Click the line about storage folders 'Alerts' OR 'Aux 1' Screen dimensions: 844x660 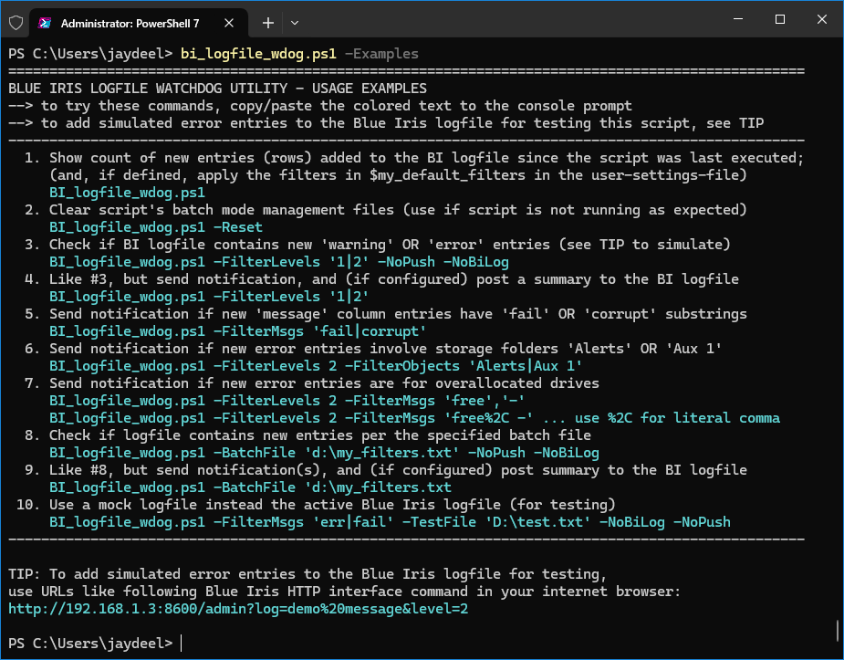tap(386, 349)
